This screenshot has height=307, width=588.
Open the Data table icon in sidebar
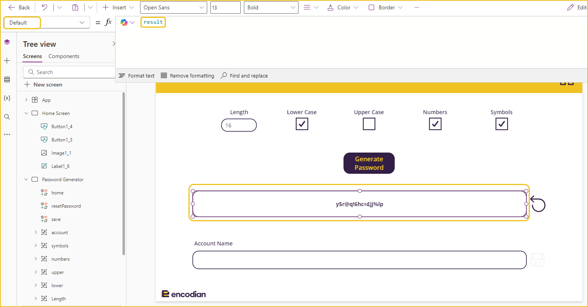7,79
